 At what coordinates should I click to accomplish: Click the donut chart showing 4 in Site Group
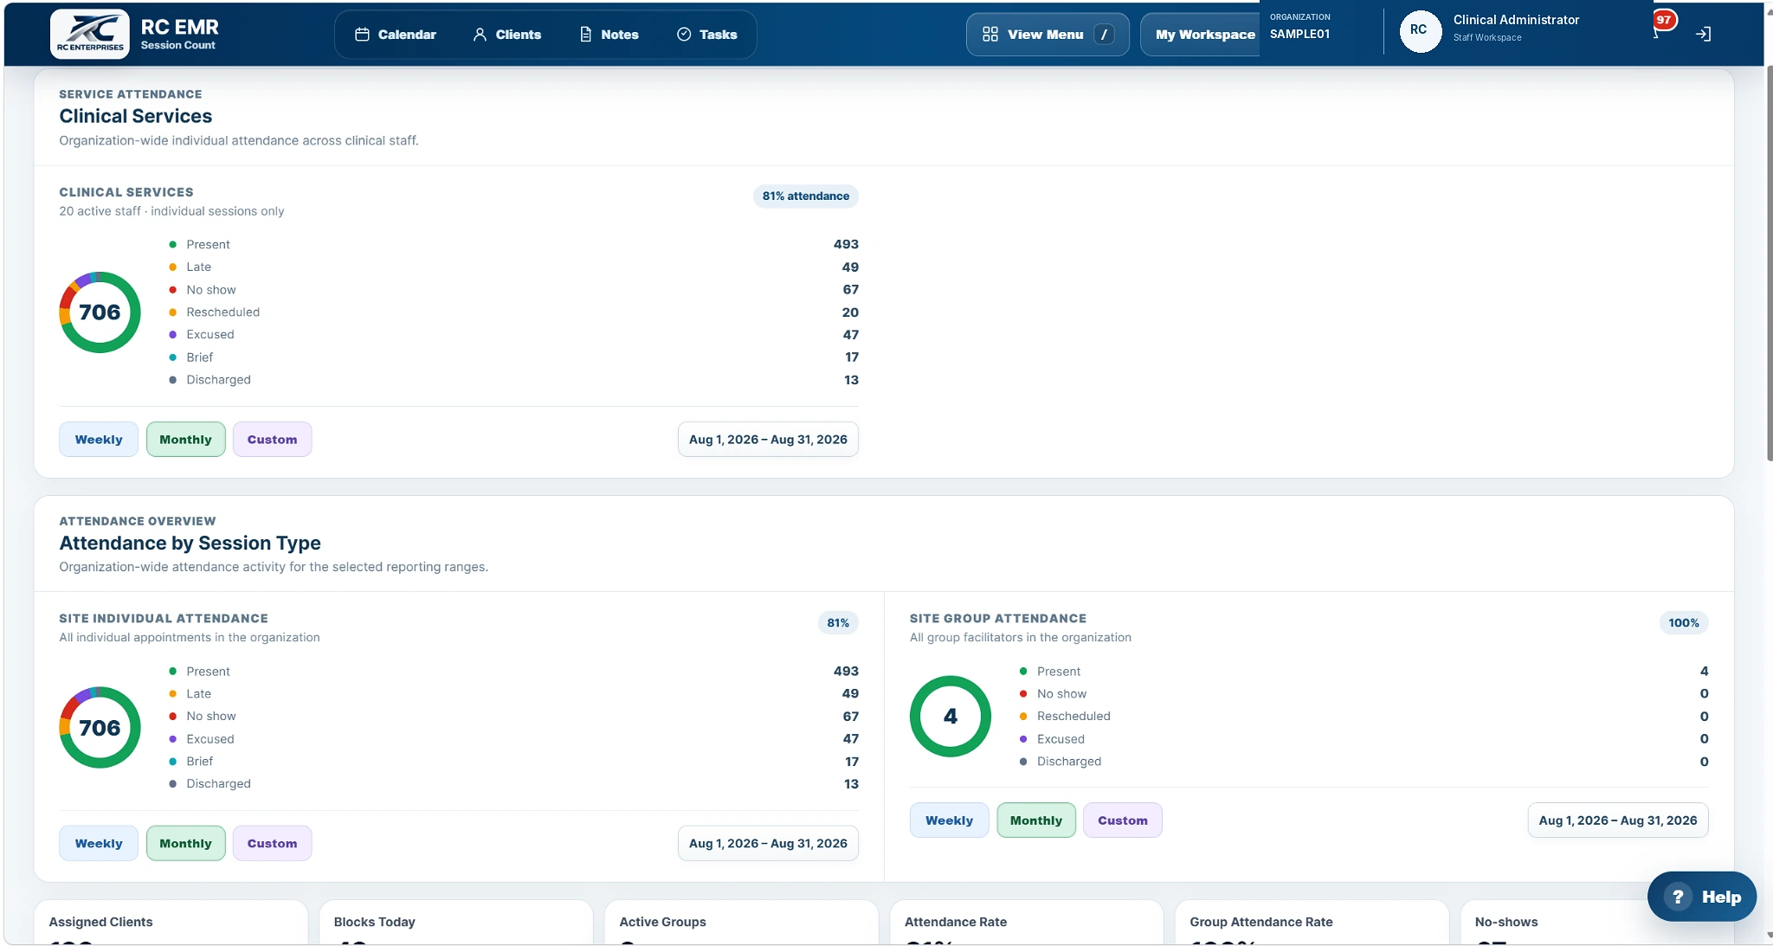951,717
